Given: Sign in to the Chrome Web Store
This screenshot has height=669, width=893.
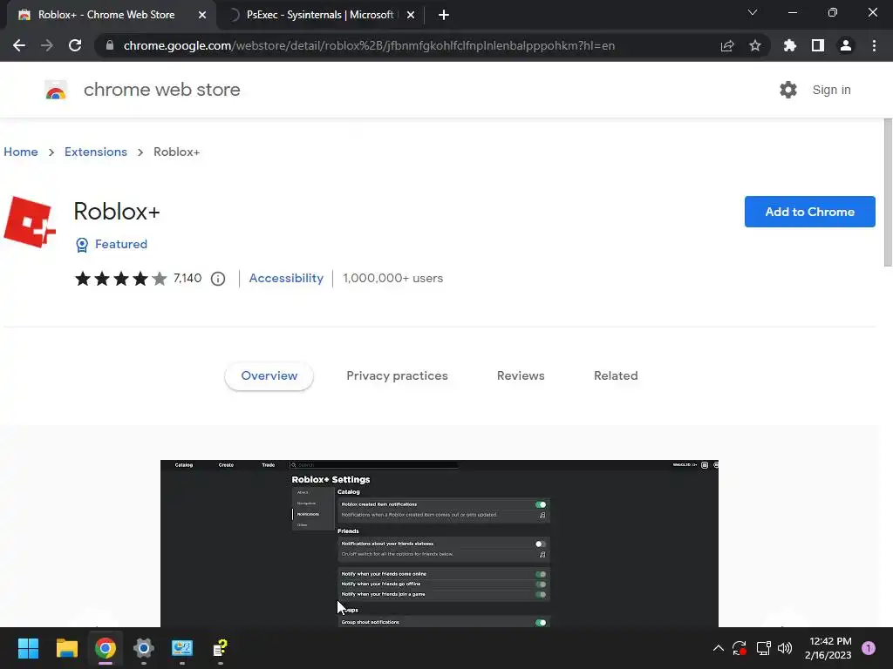Looking at the screenshot, I should (x=831, y=90).
